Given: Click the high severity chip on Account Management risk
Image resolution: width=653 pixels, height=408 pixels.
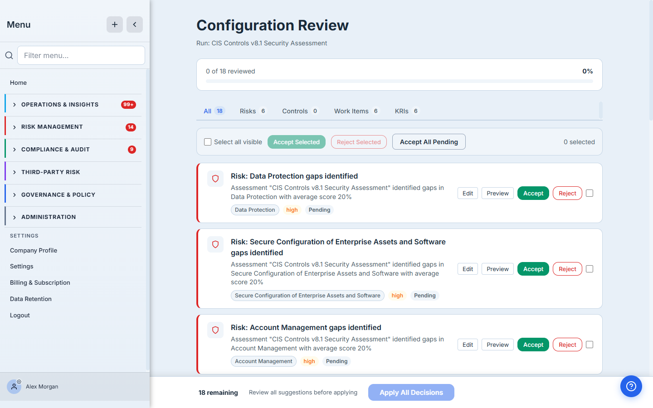Looking at the screenshot, I should pos(309,361).
